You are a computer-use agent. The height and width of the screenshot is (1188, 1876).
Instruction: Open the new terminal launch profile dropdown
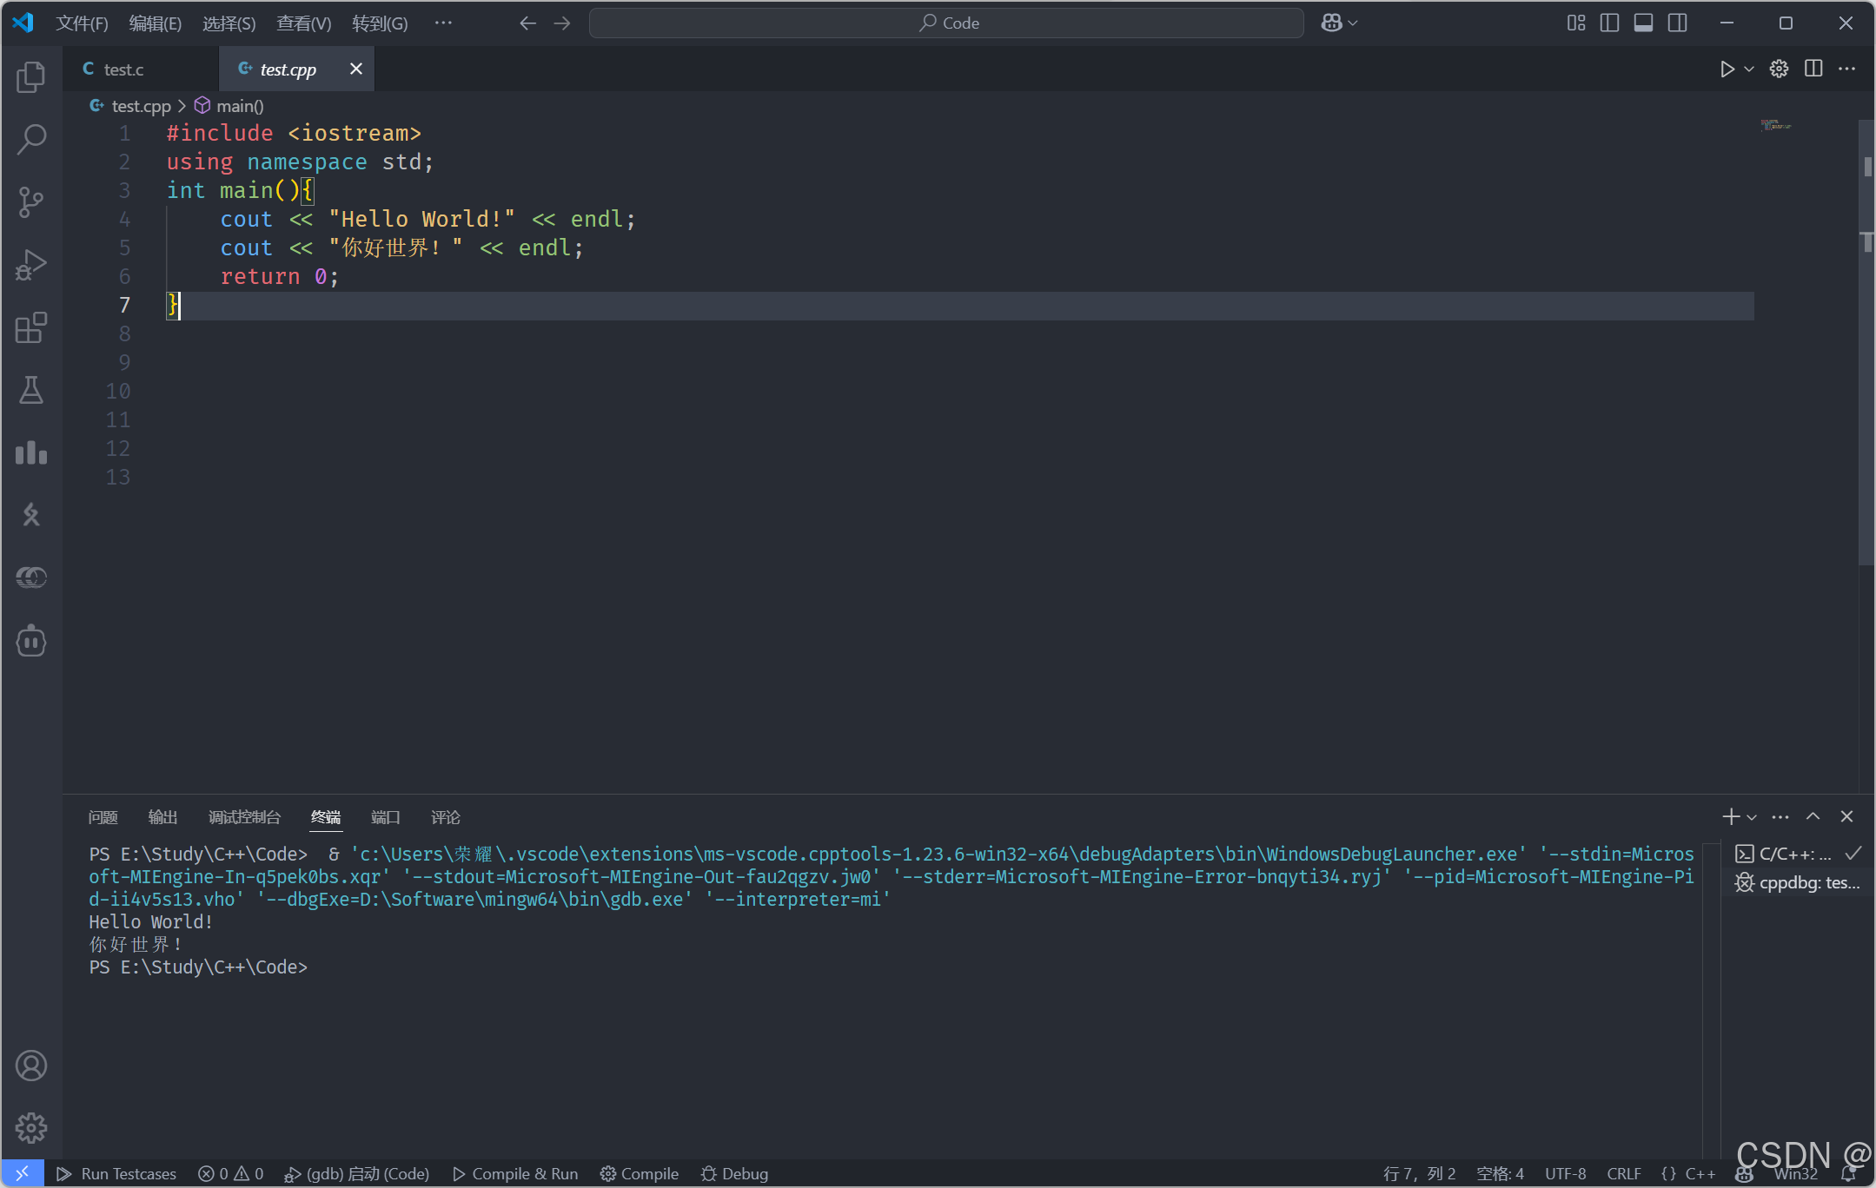pyautogui.click(x=1753, y=817)
